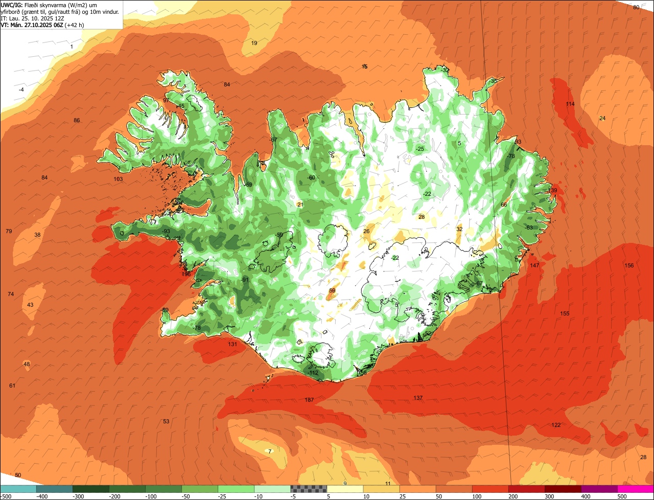
Task: Select the map value 7 in the southern sea
Action: pos(270,451)
